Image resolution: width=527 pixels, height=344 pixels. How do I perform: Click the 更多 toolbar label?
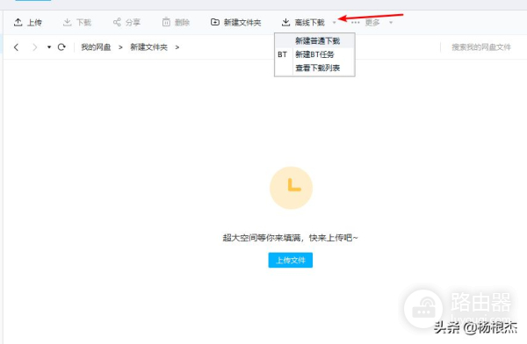tap(372, 23)
